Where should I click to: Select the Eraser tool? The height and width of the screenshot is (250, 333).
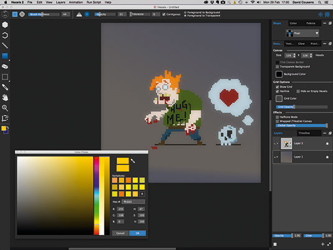[5, 66]
